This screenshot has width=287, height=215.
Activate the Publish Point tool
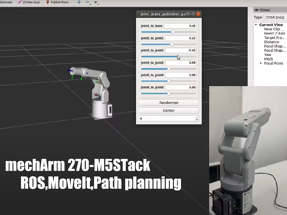(x=57, y=2)
